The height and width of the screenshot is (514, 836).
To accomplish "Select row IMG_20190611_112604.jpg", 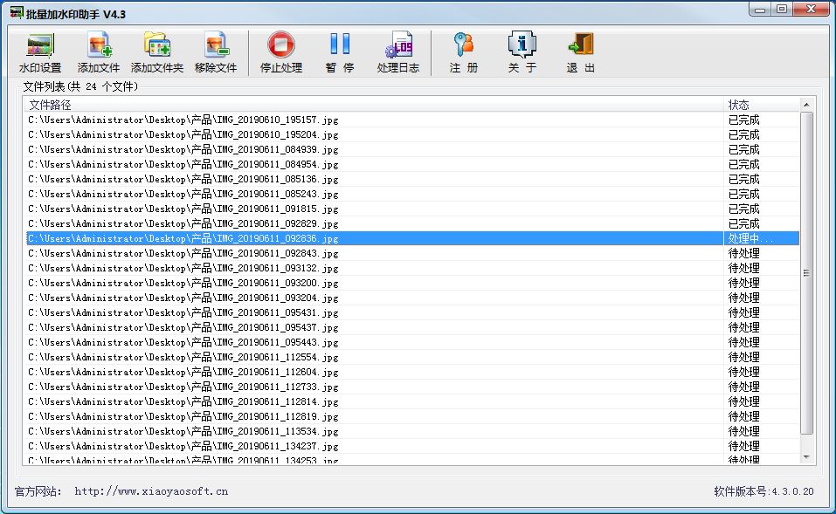I will tap(412, 372).
